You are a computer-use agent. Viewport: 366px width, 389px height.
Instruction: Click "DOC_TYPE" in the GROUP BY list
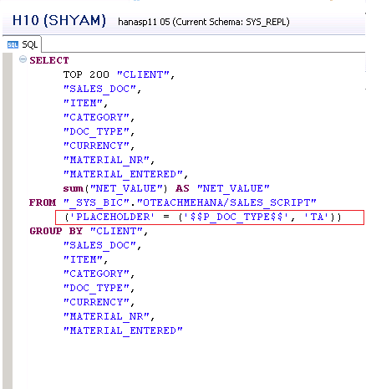96,288
